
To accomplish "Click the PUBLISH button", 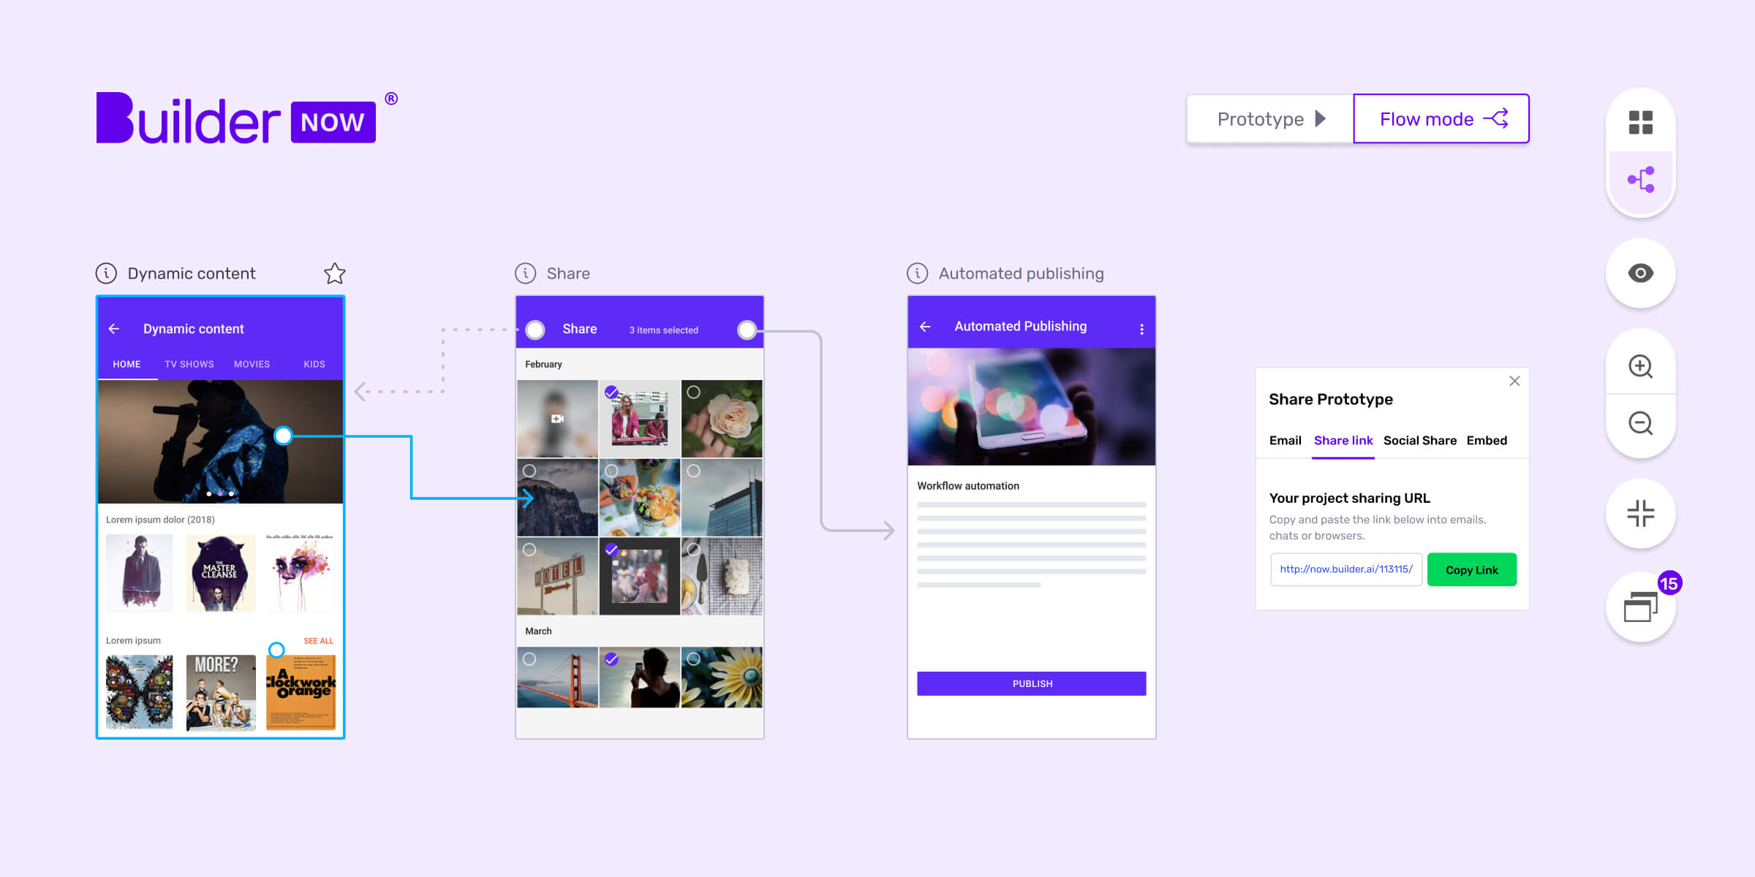I will tap(1030, 683).
